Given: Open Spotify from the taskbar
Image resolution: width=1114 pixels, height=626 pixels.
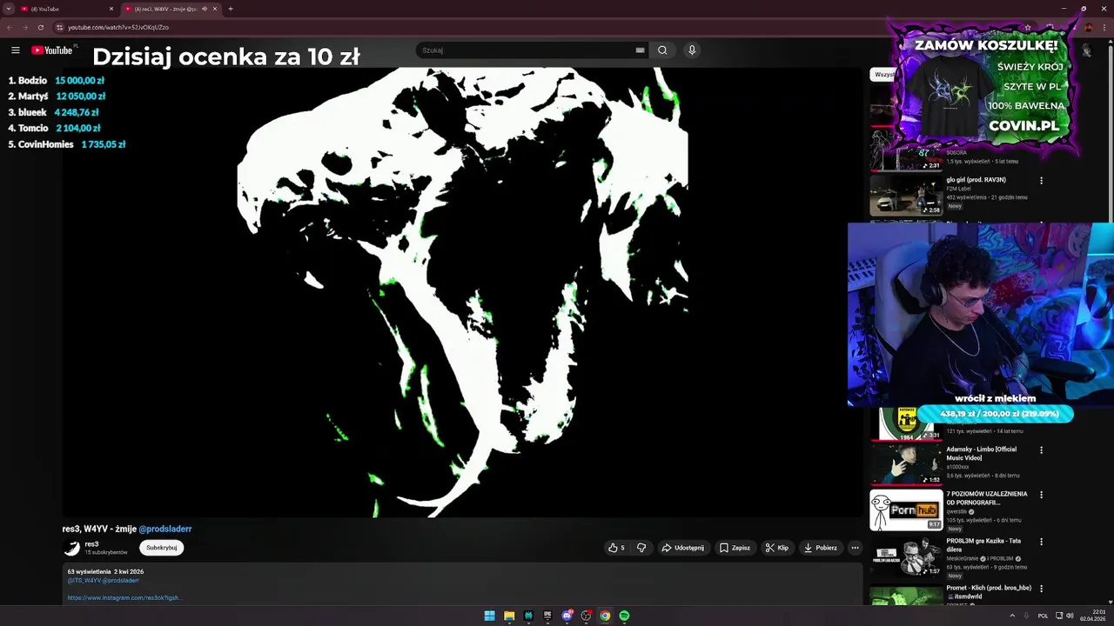Looking at the screenshot, I should tap(624, 616).
